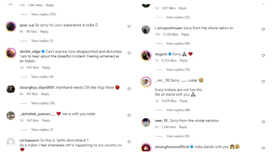The image size is (272, 155).
Task: Open _abhishek_paswan__'s profile picture
Action: 11,116
